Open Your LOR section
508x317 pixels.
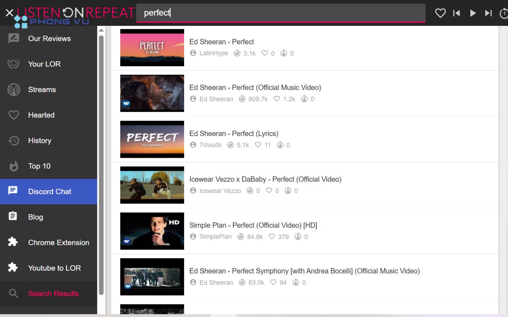click(x=44, y=64)
